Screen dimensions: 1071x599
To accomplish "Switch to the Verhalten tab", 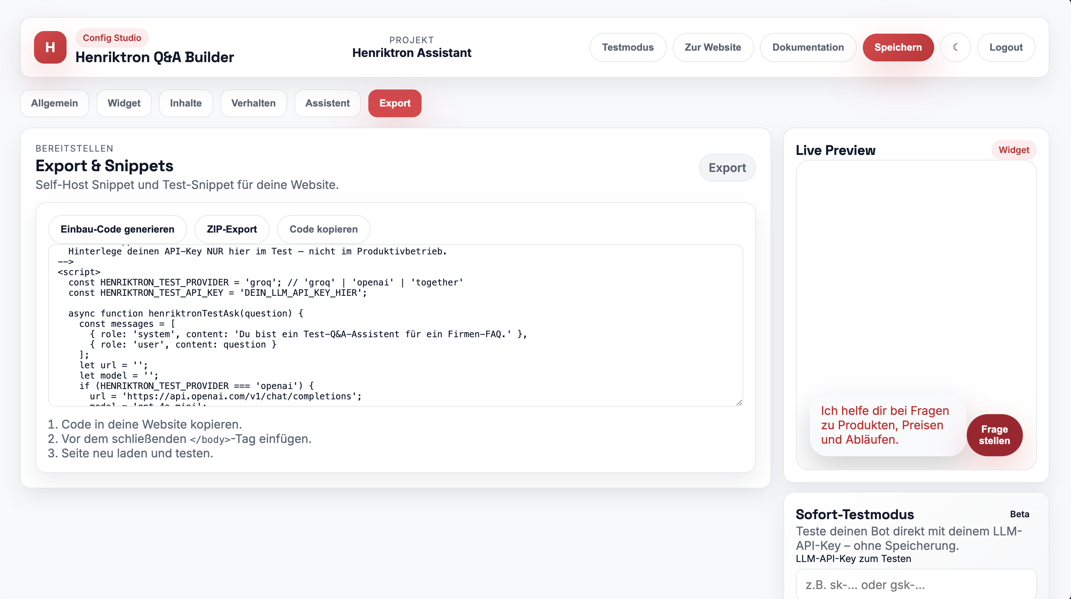I will (x=253, y=103).
